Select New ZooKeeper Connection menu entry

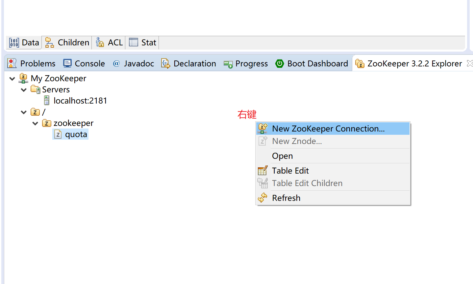[328, 128]
